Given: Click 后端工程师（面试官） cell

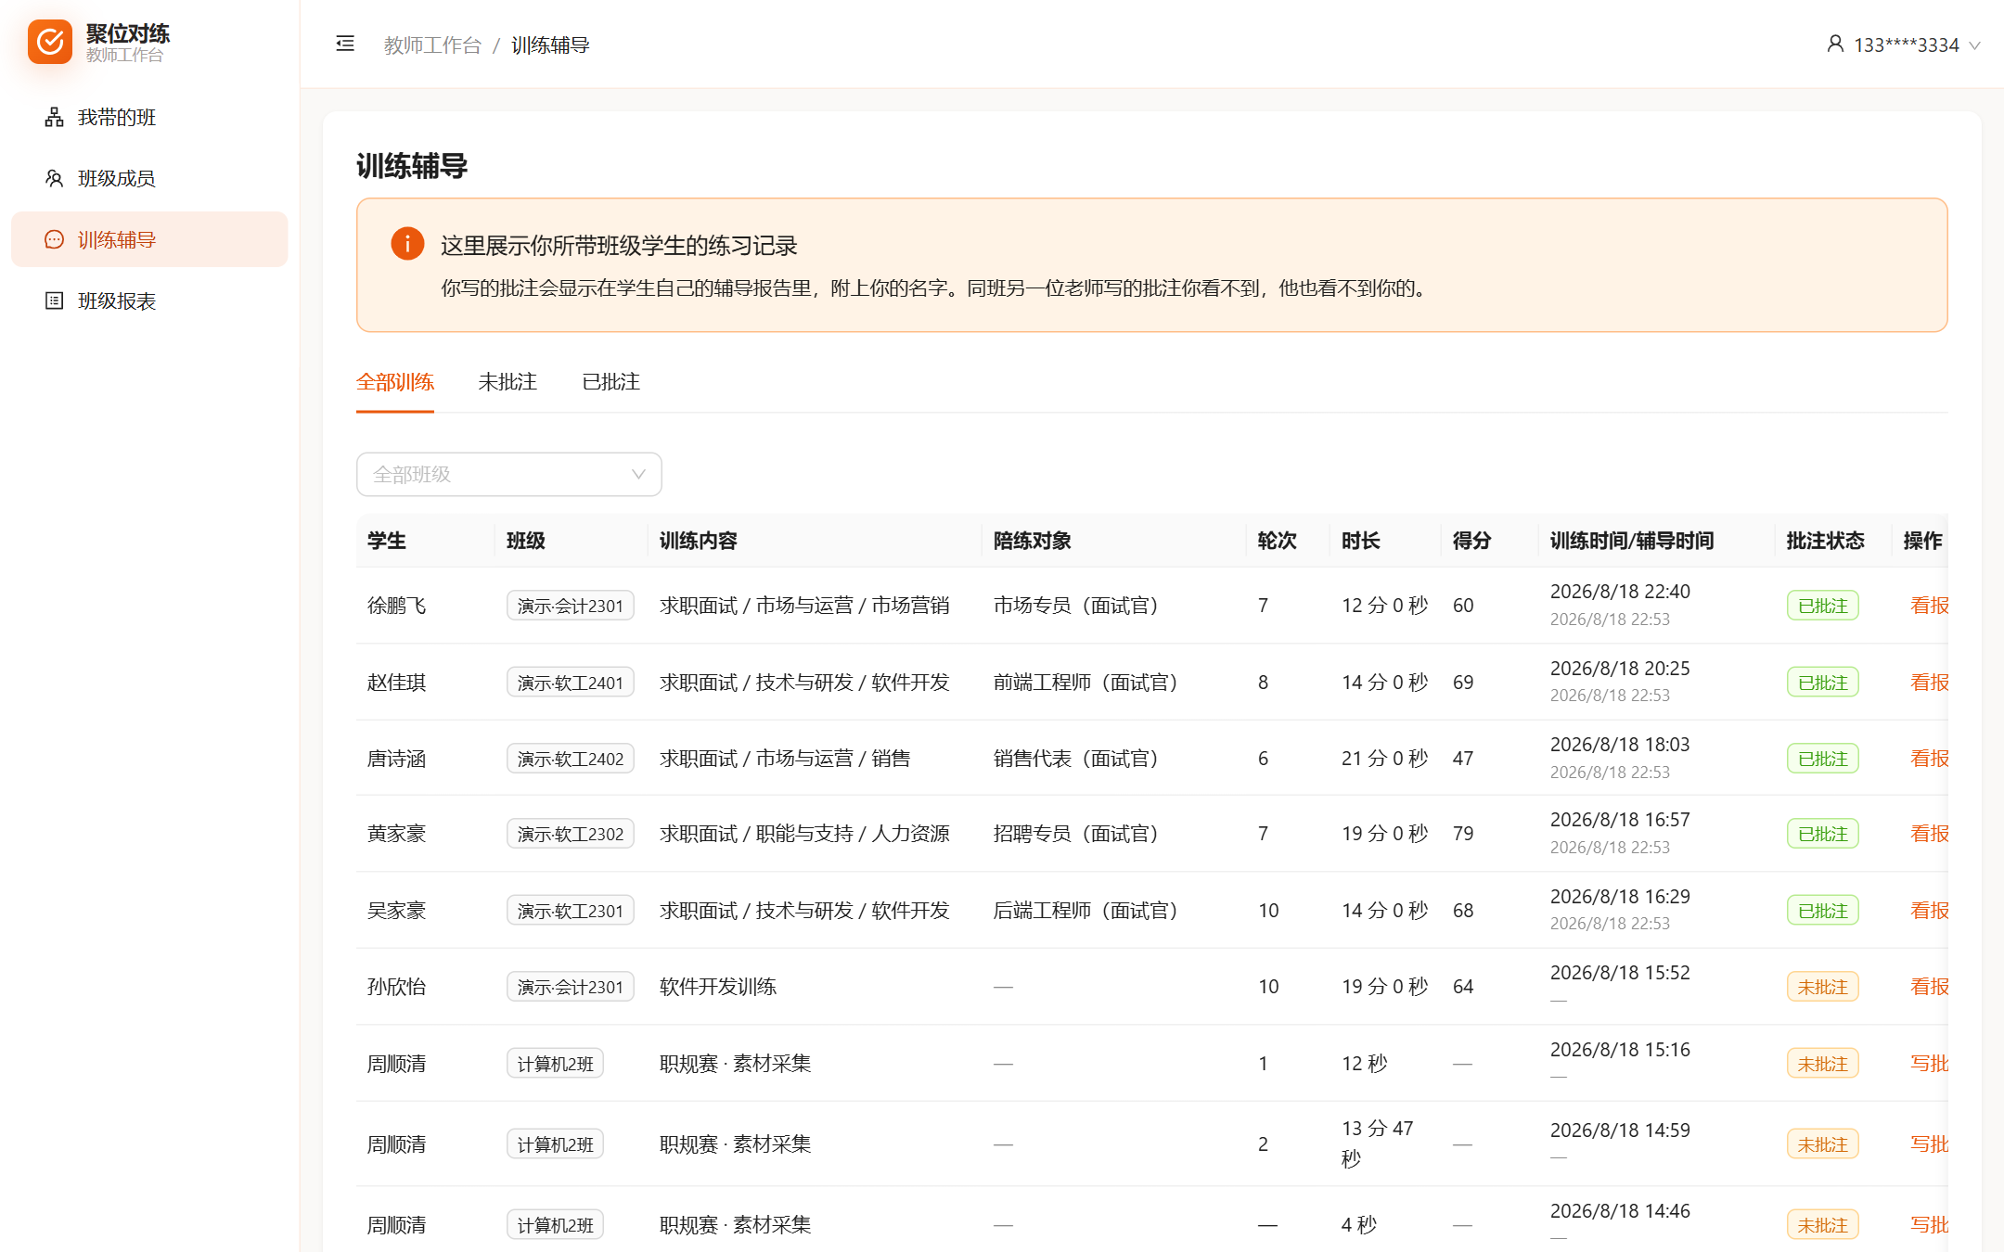Looking at the screenshot, I should click(1085, 911).
